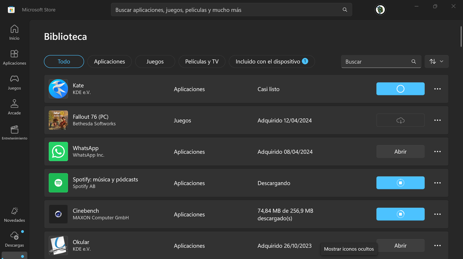Select Incluido con el dispositivo filter
463x259 pixels.
272,61
